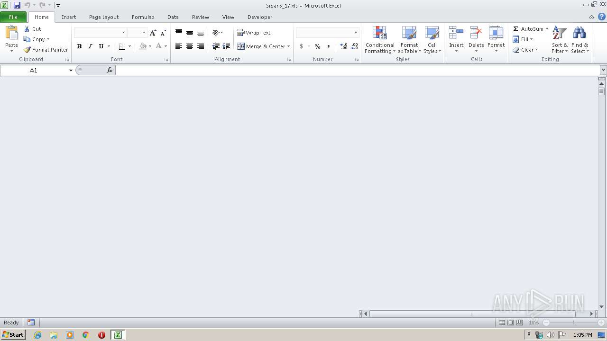
Task: Apply percent style format
Action: (x=317, y=46)
